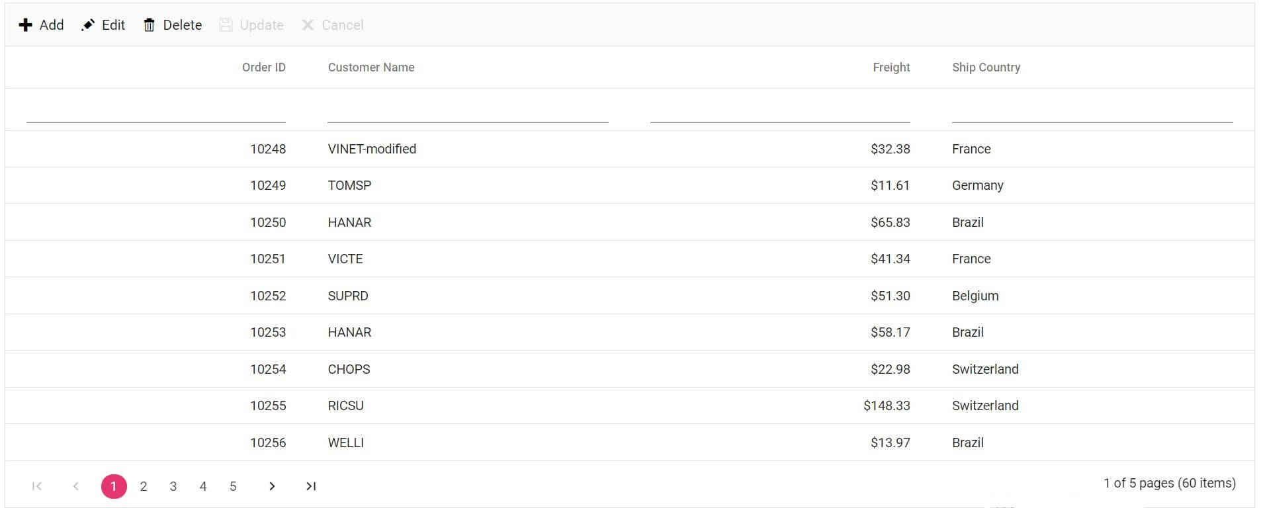Go to first page arrow
1265x512 pixels.
coord(37,486)
